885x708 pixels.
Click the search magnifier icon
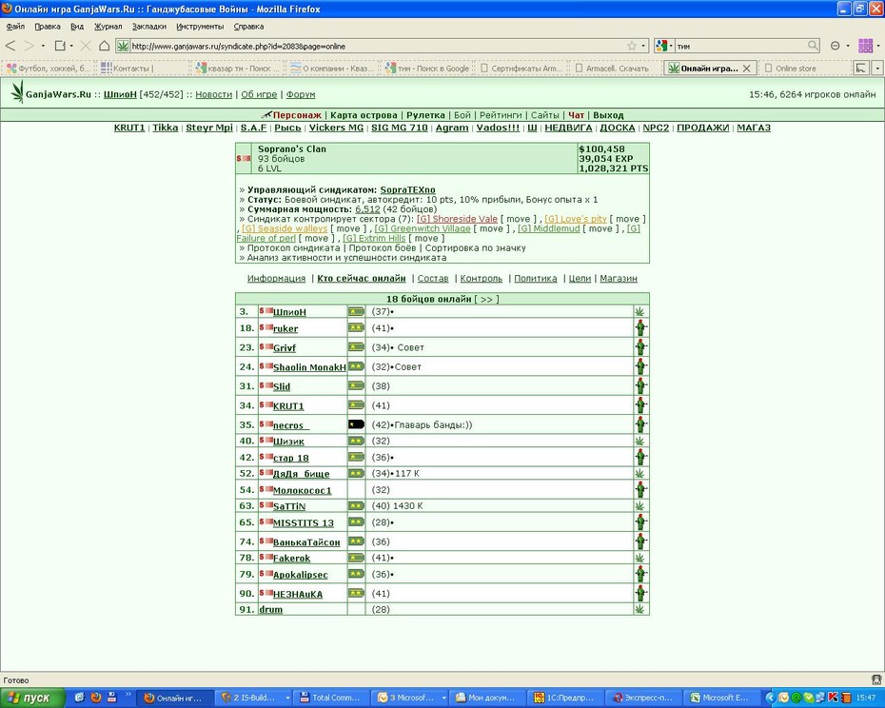(813, 46)
